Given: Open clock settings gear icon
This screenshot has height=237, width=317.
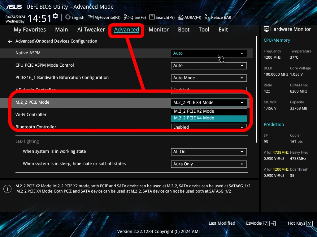Looking at the screenshot, I should tap(55, 16).
